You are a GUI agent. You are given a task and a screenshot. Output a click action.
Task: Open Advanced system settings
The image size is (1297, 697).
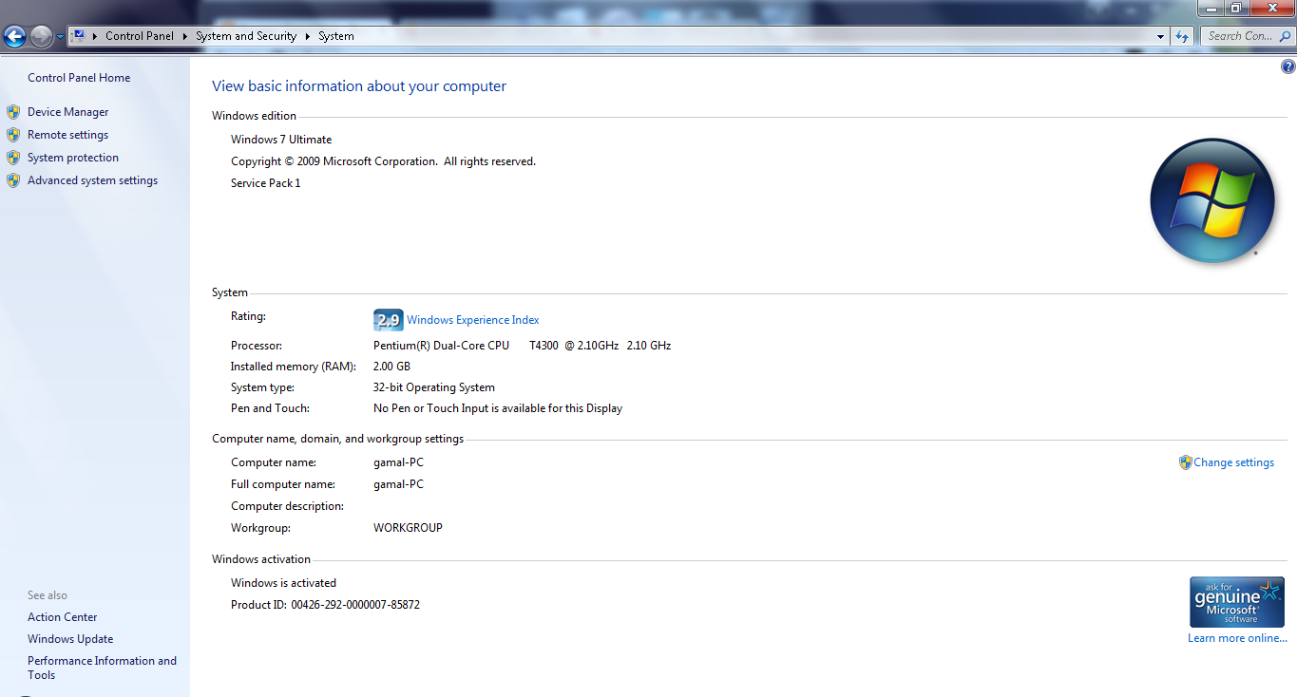click(x=92, y=180)
